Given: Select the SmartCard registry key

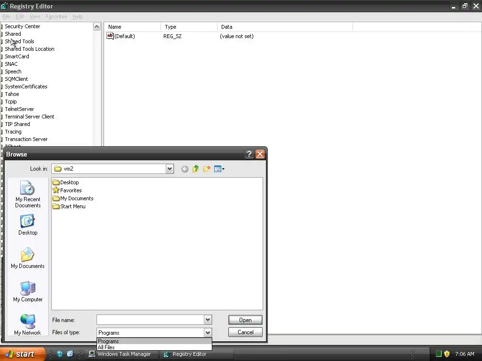Looking at the screenshot, I should [17, 56].
